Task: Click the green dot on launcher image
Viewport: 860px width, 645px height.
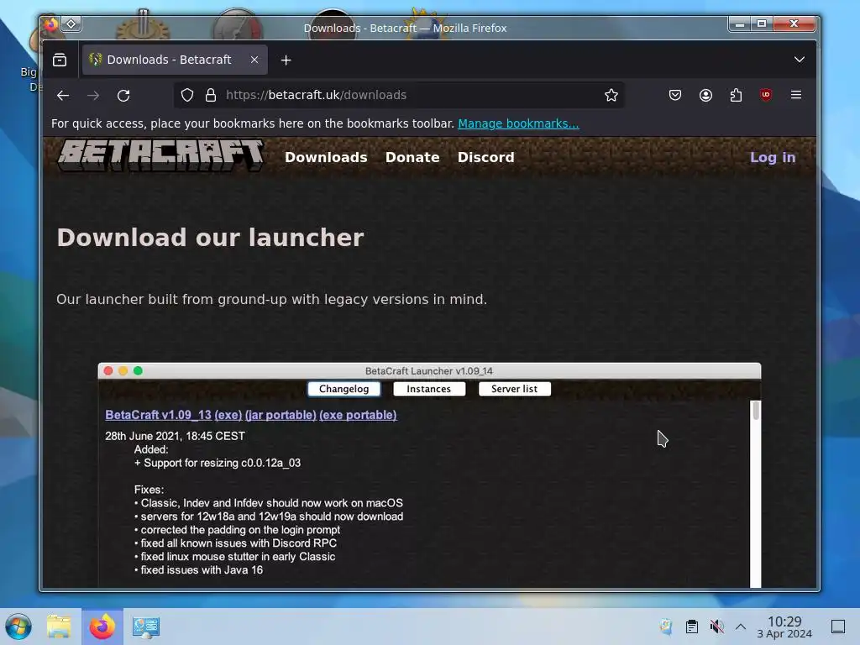Action: 139,370
